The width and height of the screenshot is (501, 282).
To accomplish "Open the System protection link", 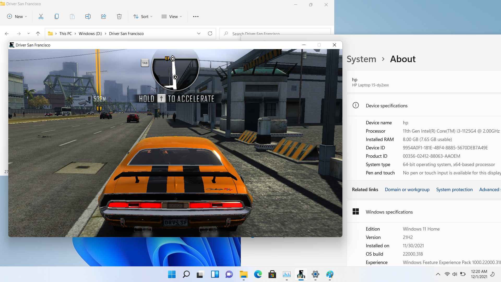I will pyautogui.click(x=454, y=190).
